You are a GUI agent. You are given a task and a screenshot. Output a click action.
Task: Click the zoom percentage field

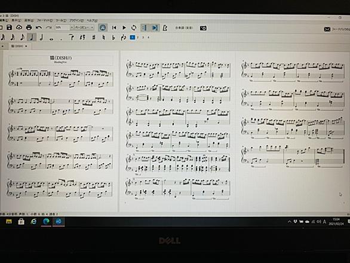coord(63,27)
